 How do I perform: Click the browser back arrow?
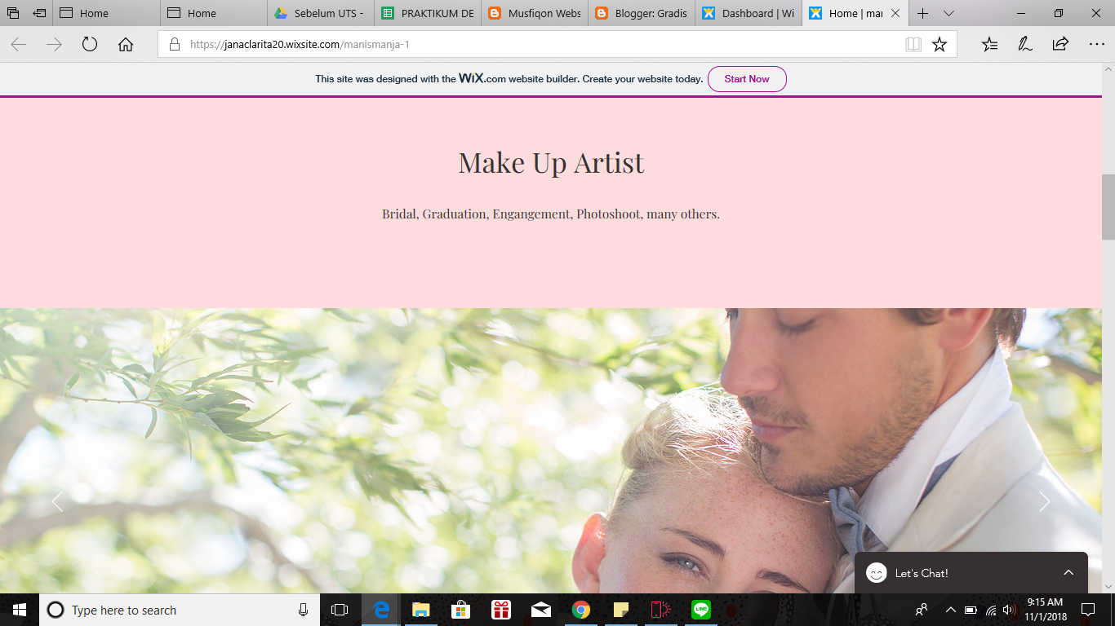(x=19, y=45)
